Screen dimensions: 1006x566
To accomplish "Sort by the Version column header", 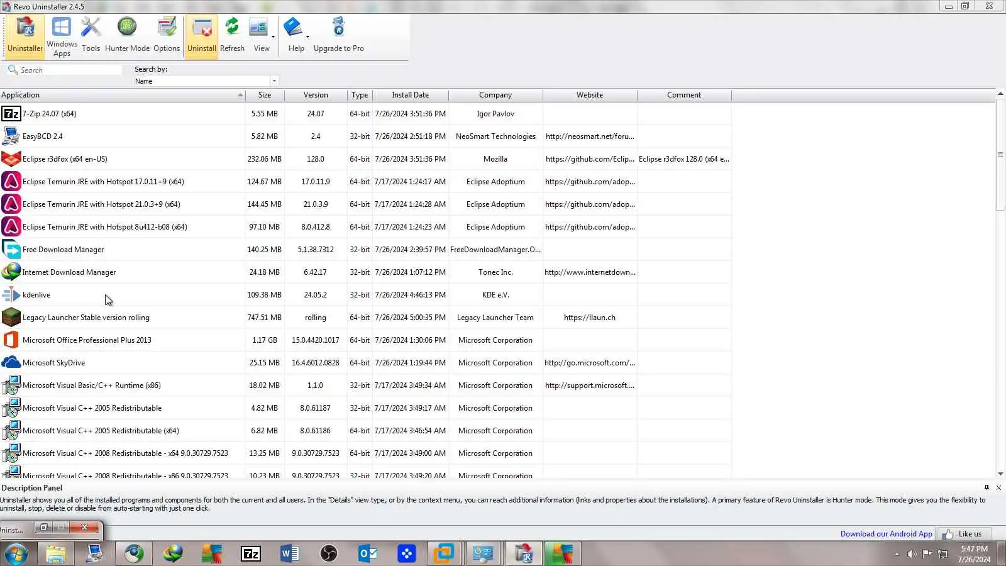I will tap(316, 95).
